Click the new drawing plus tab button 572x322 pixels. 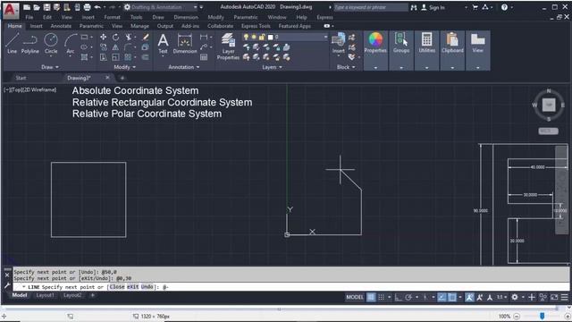(x=122, y=78)
